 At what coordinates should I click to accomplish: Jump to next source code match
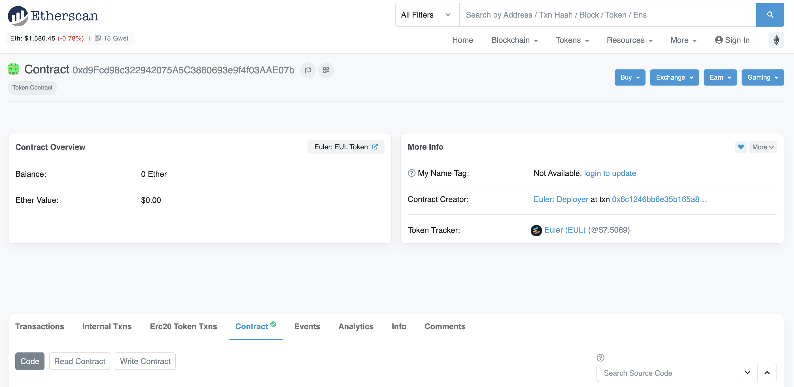(x=748, y=373)
